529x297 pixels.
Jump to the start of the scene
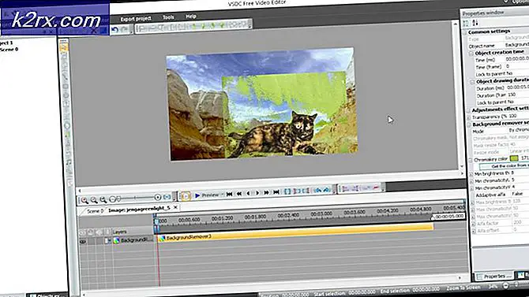(230, 194)
